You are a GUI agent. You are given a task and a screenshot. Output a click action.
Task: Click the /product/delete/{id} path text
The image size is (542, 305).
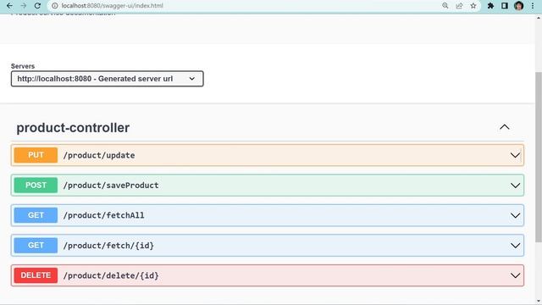coord(111,275)
